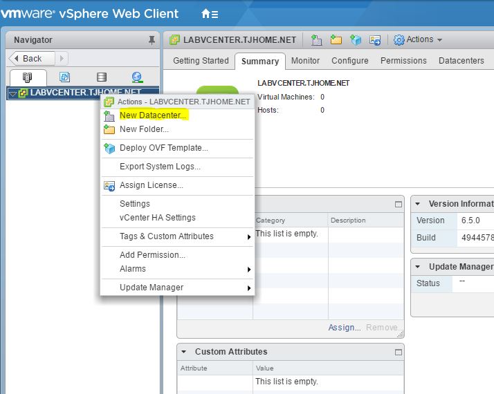Image resolution: width=494 pixels, height=394 pixels.
Task: Click the Attribute column header
Action: click(215, 368)
